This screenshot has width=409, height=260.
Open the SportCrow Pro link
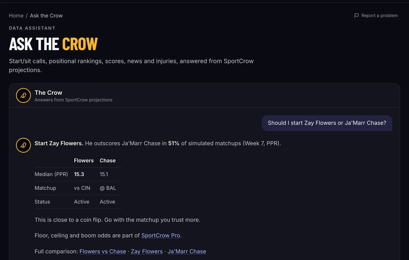point(161,235)
